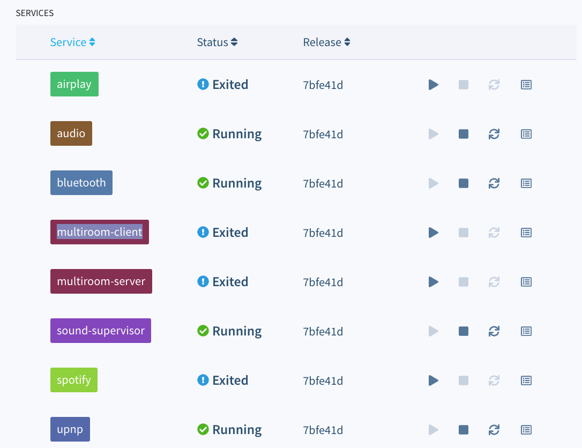The image size is (582, 448).
Task: Stop the spotify service
Action: pos(463,380)
